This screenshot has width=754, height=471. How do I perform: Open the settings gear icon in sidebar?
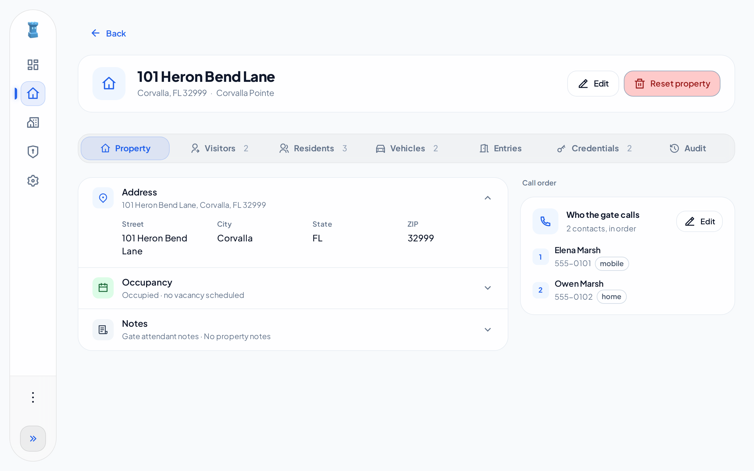pyautogui.click(x=33, y=181)
